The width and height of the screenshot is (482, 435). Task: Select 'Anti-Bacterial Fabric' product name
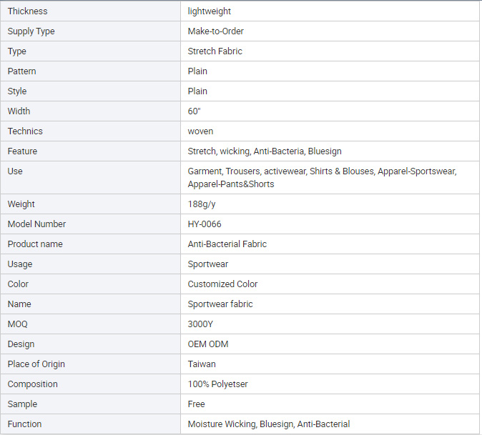pyautogui.click(x=227, y=244)
